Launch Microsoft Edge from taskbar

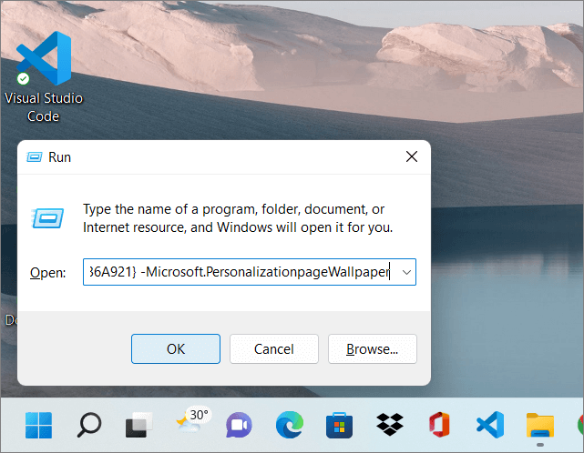pos(290,425)
